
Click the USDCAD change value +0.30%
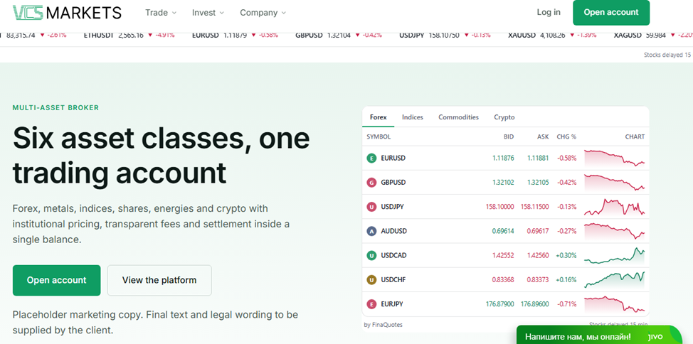point(566,255)
